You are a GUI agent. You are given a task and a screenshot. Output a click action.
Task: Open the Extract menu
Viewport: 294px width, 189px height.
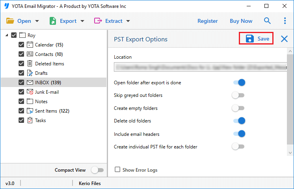pos(114,21)
